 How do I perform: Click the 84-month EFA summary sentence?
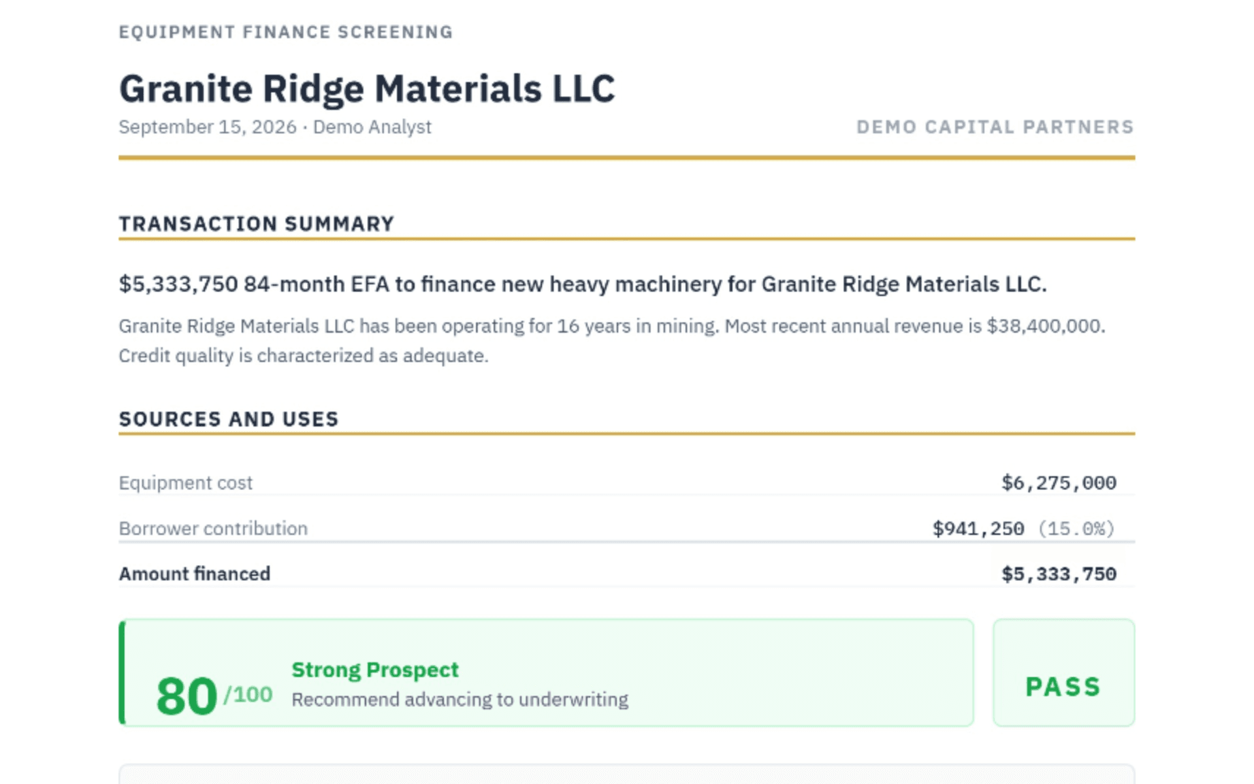pos(583,285)
